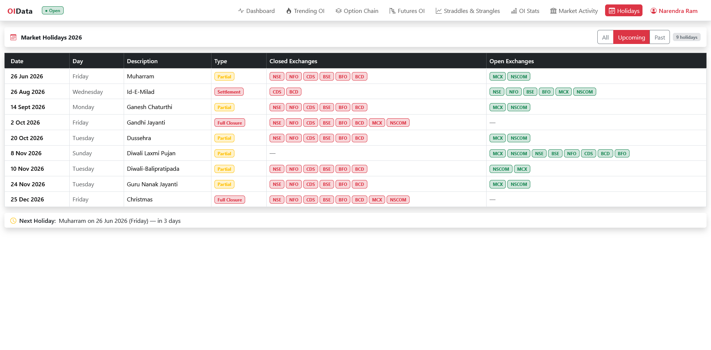The image size is (711, 350).
Task: Select the Holidays nav button
Action: [x=624, y=11]
